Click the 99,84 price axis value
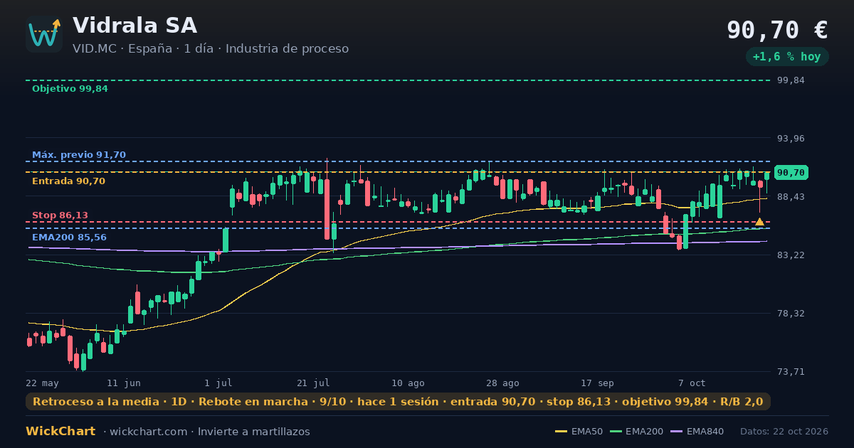The image size is (854, 448). pos(789,80)
